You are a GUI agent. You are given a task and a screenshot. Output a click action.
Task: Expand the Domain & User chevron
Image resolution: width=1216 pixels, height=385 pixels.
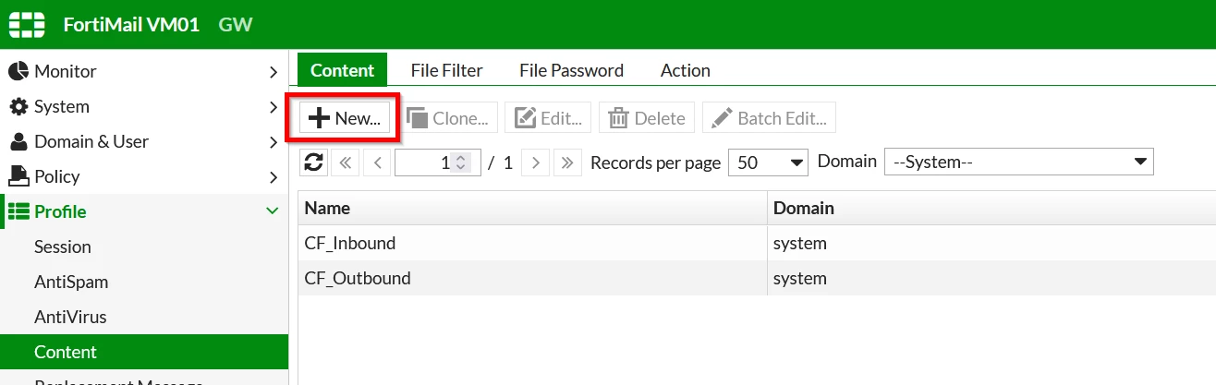point(273,141)
